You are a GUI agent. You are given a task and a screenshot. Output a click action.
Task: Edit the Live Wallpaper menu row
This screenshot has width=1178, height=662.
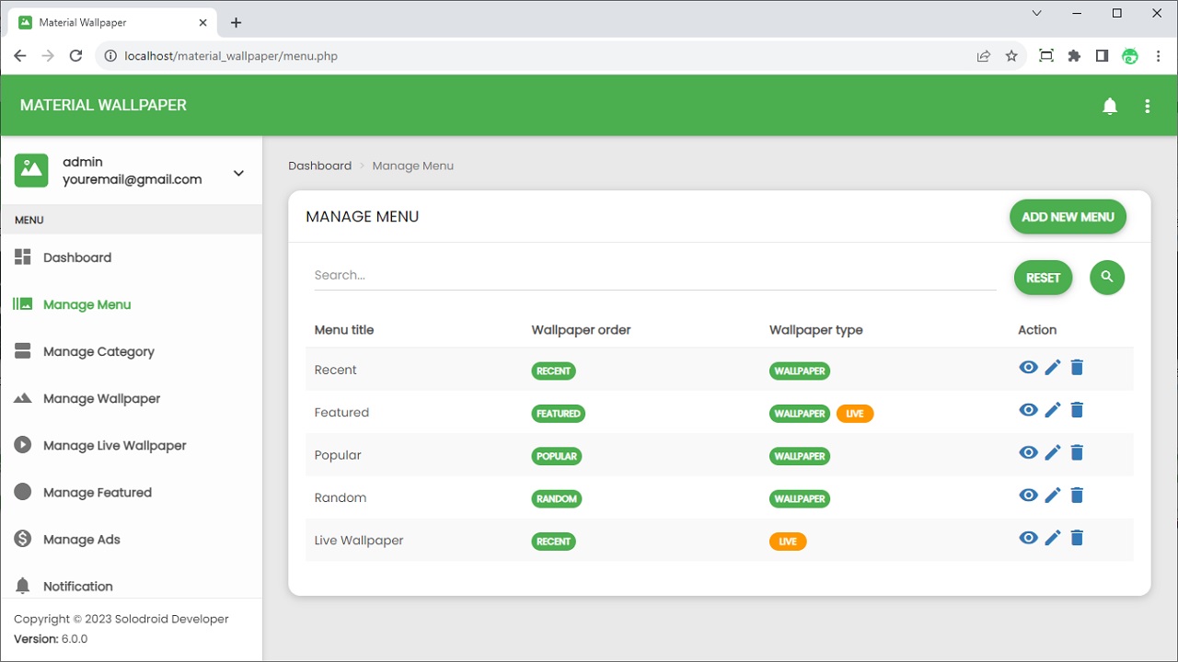1053,538
